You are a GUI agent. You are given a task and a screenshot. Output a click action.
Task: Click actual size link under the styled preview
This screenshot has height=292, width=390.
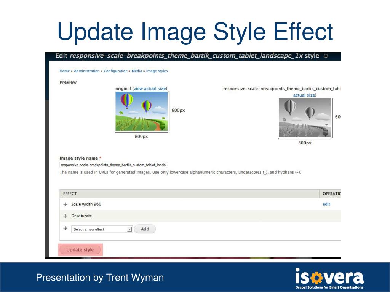tap(304, 95)
